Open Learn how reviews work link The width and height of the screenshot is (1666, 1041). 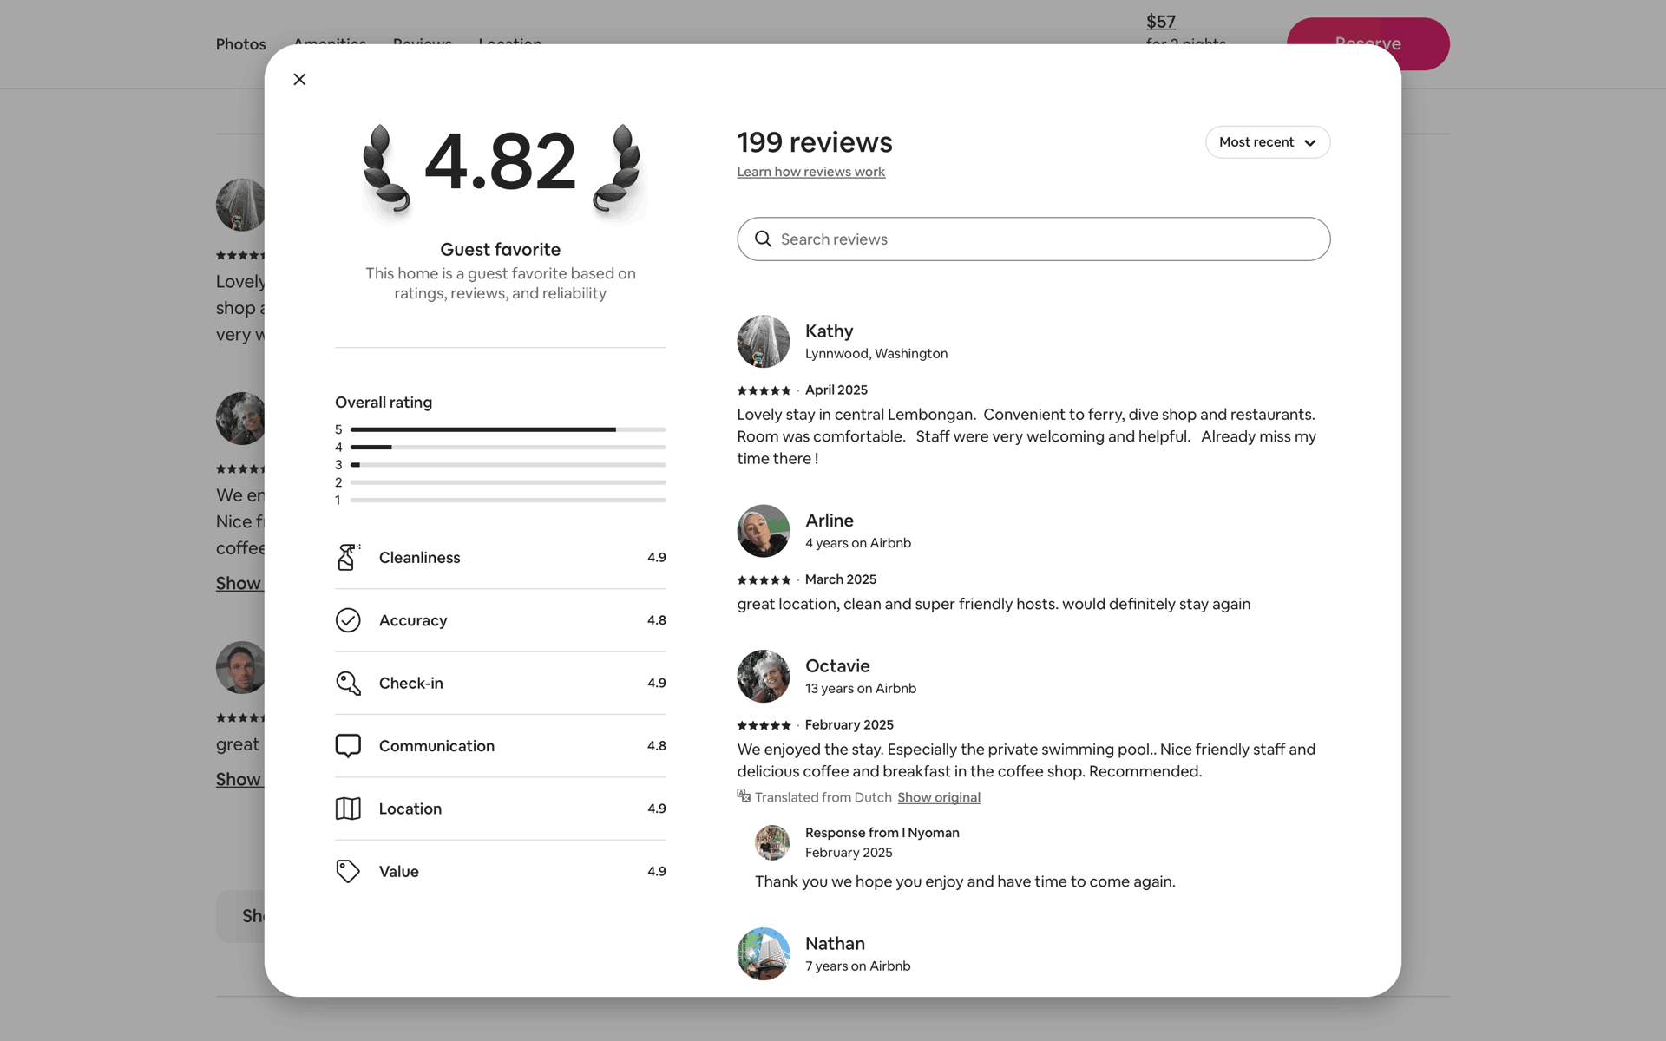(x=810, y=172)
